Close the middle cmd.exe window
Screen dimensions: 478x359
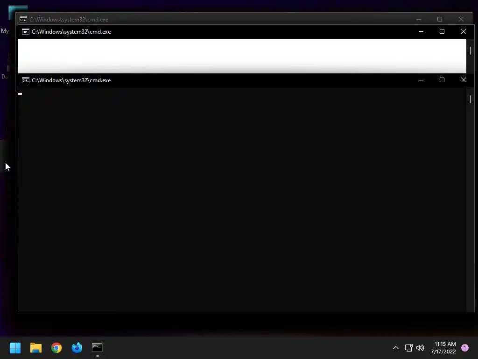[464, 32]
